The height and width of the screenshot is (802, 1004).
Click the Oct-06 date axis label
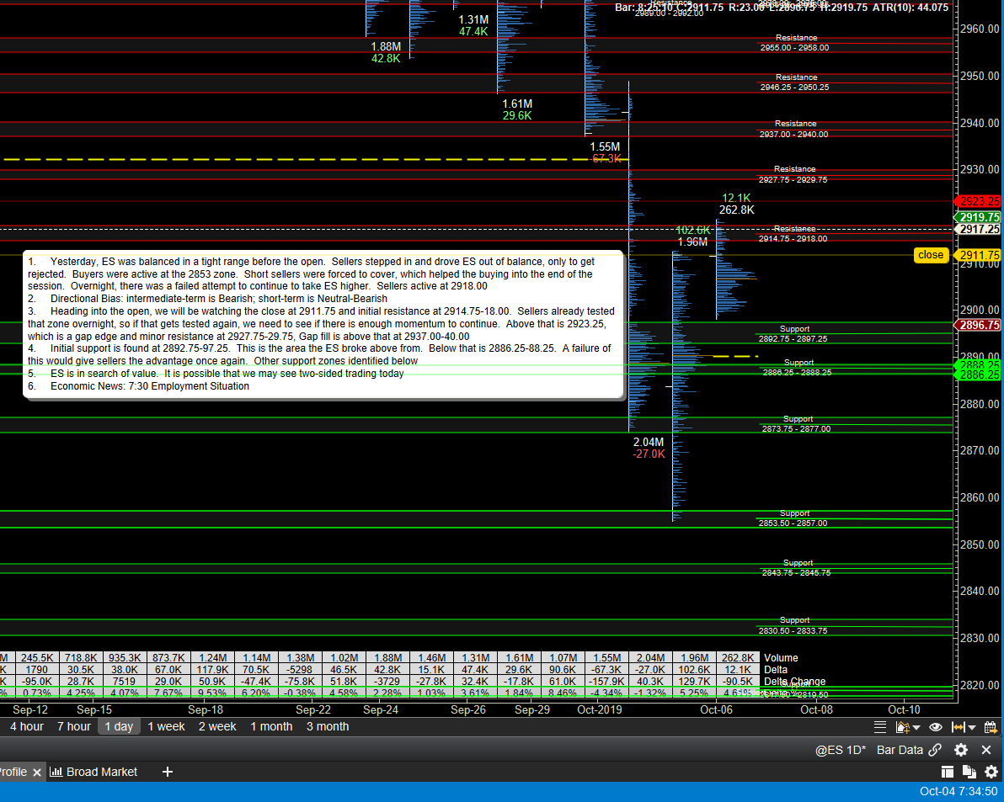pos(716,709)
